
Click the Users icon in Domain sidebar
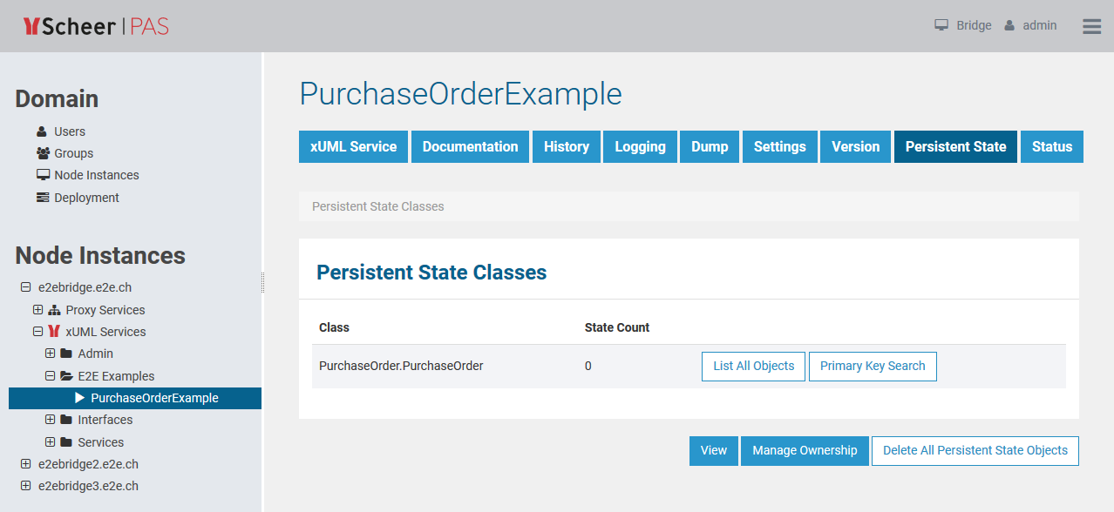pos(42,131)
